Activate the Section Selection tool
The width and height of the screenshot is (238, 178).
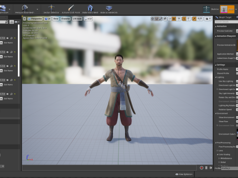51,8
